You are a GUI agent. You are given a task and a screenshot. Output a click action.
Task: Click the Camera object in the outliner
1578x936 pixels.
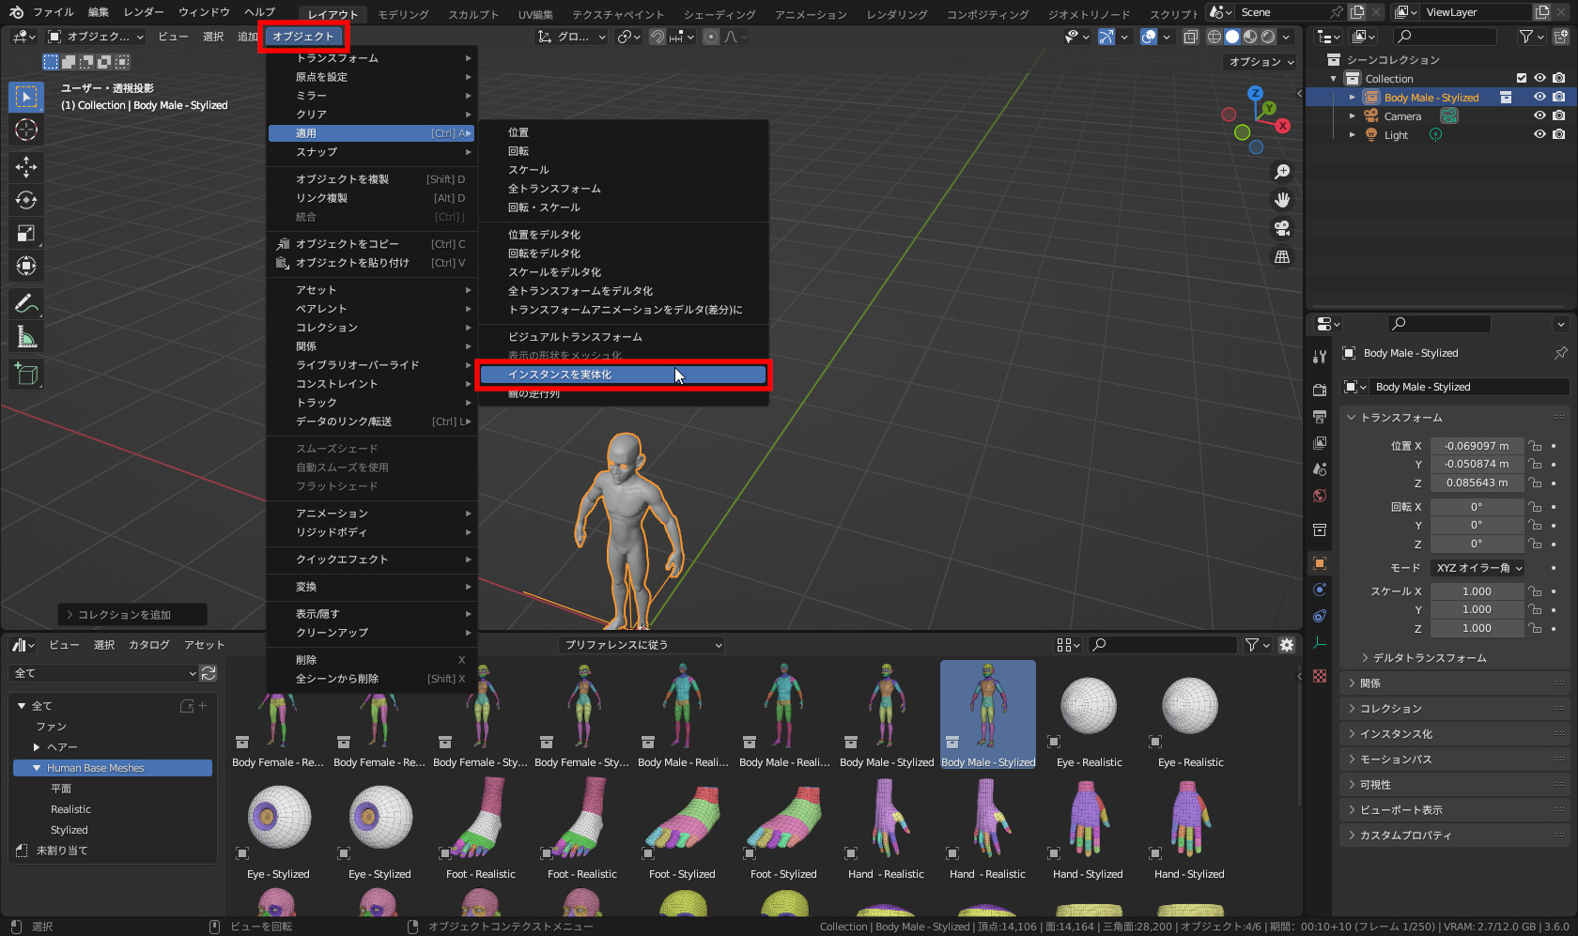1402,116
